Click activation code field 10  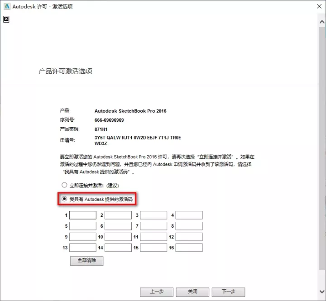(118, 237)
